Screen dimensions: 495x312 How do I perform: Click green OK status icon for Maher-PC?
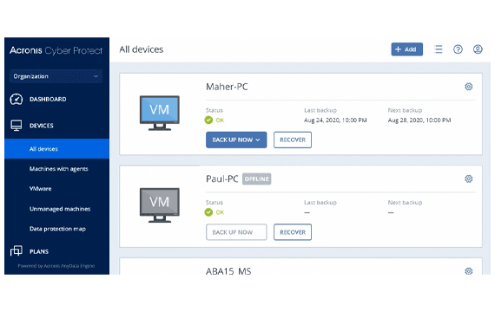[x=208, y=120]
